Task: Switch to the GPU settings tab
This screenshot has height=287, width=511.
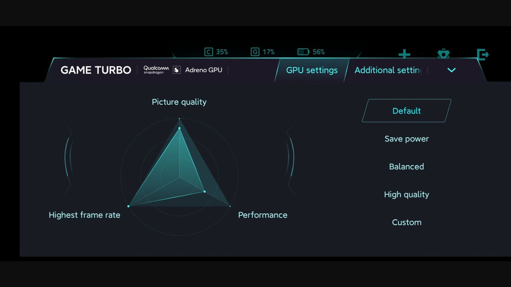Action: 312,70
